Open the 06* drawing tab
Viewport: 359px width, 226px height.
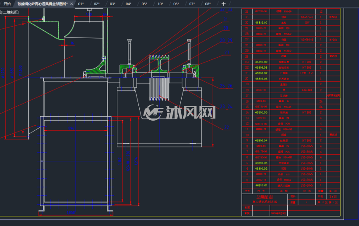pos(176,4)
